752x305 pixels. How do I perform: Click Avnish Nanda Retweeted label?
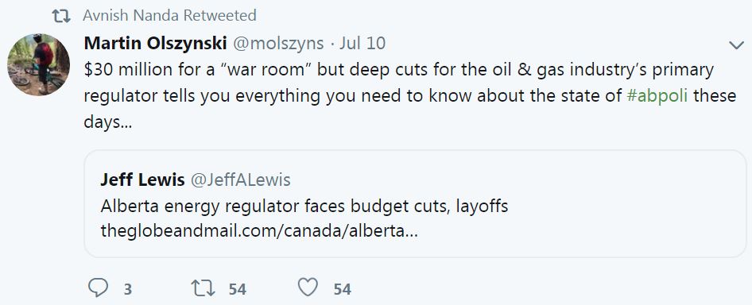point(169,15)
